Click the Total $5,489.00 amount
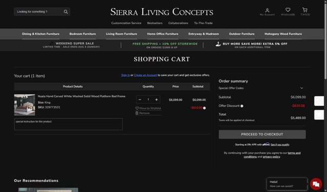Screen dimensions: 327x192 (298, 118)
